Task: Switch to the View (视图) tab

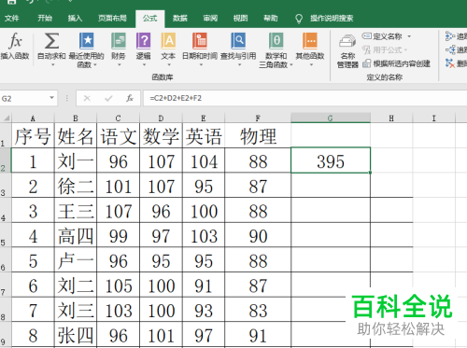Action: click(x=240, y=18)
